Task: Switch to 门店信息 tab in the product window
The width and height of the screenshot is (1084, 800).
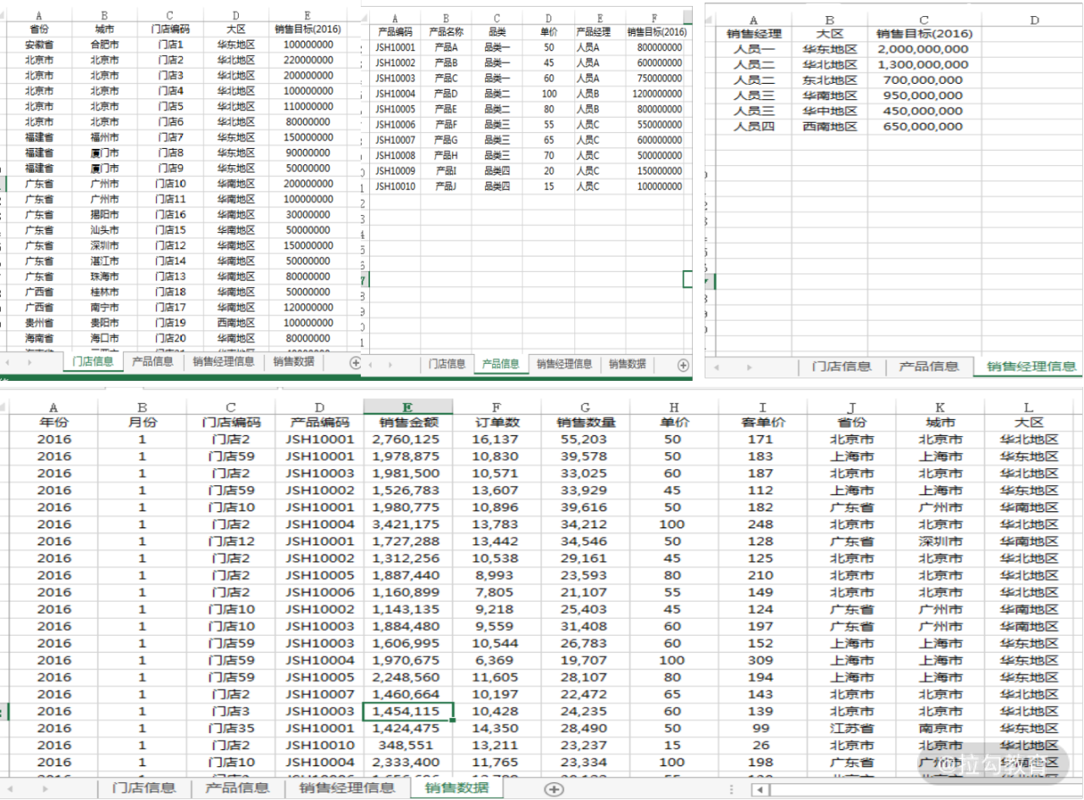Action: [x=447, y=364]
